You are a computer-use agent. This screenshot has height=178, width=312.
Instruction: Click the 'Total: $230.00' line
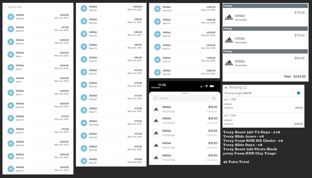[x=294, y=77]
